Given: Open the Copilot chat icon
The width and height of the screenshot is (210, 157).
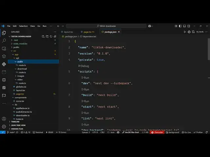Looking at the screenshot, I should (150, 26).
